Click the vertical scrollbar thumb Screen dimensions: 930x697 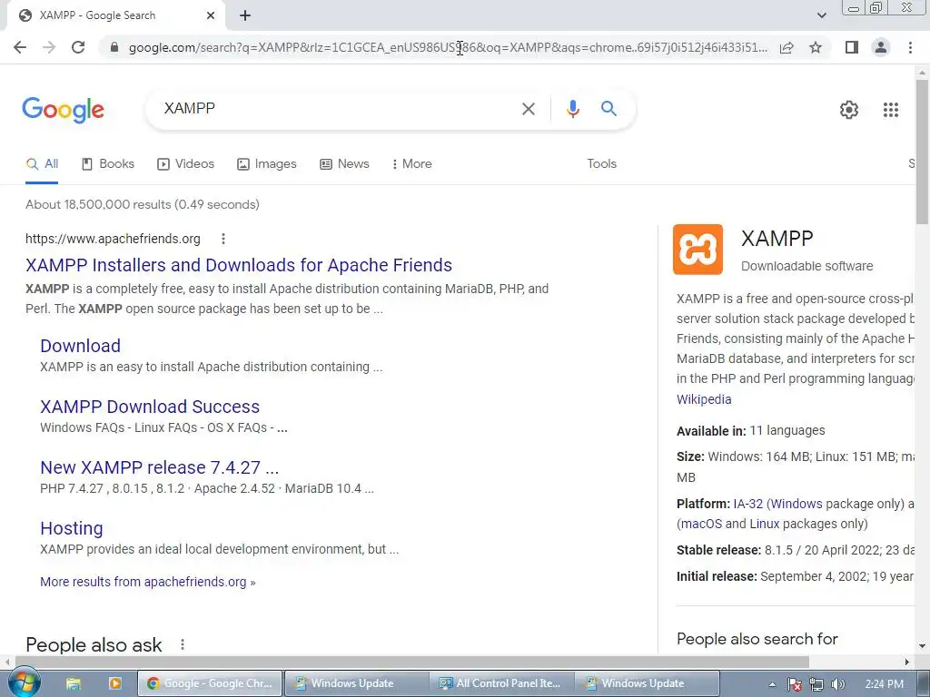tap(922, 152)
